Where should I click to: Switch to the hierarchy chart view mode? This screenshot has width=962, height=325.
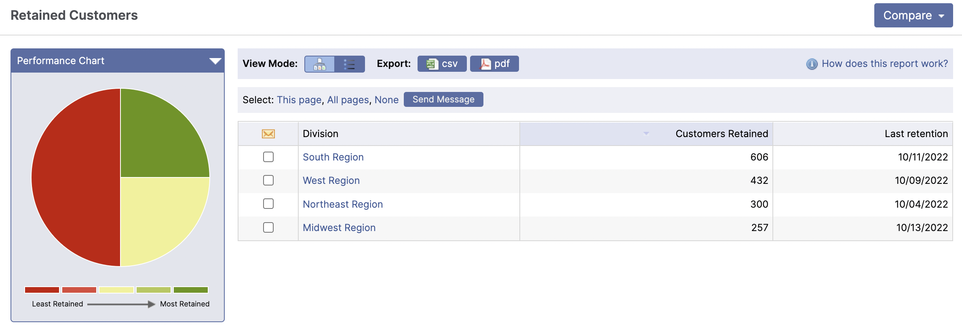click(x=319, y=64)
